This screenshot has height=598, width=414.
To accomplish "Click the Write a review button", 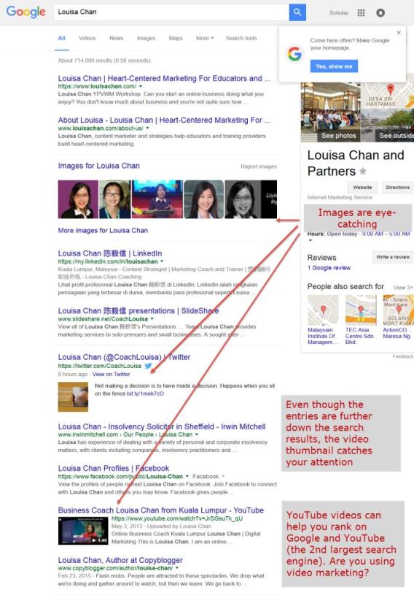I will [x=393, y=257].
